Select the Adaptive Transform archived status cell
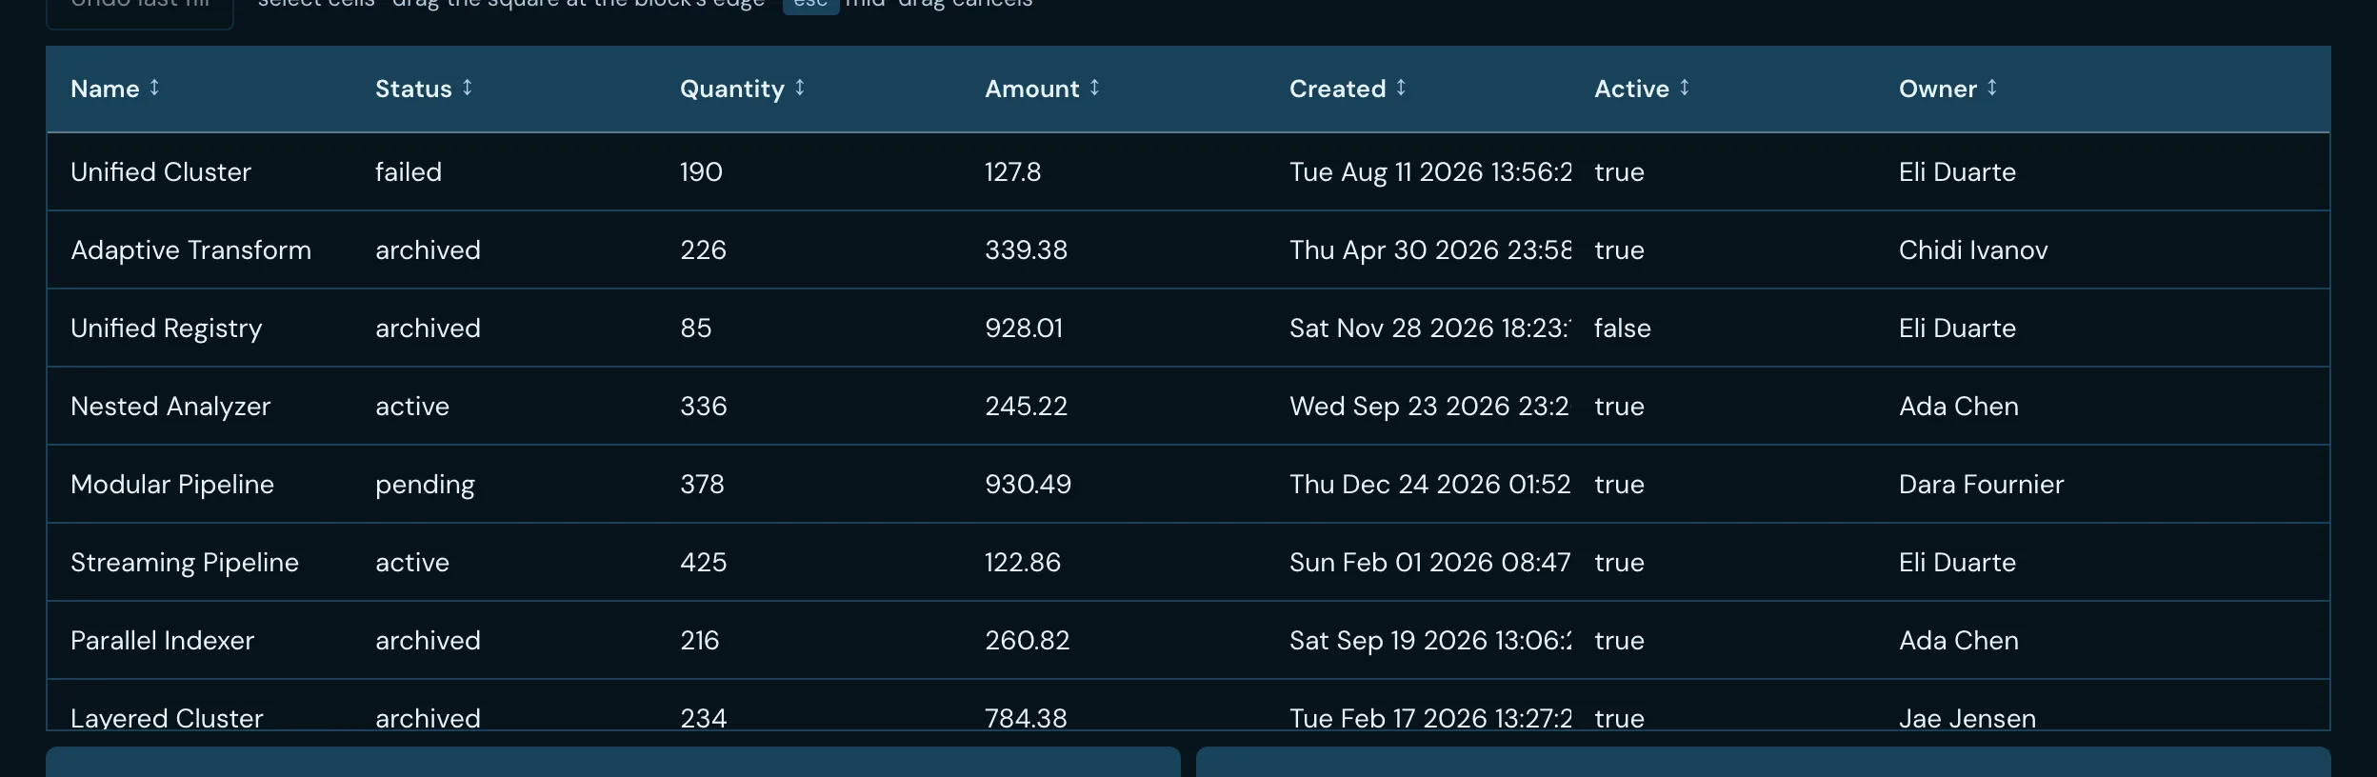The height and width of the screenshot is (777, 2377). click(x=504, y=249)
